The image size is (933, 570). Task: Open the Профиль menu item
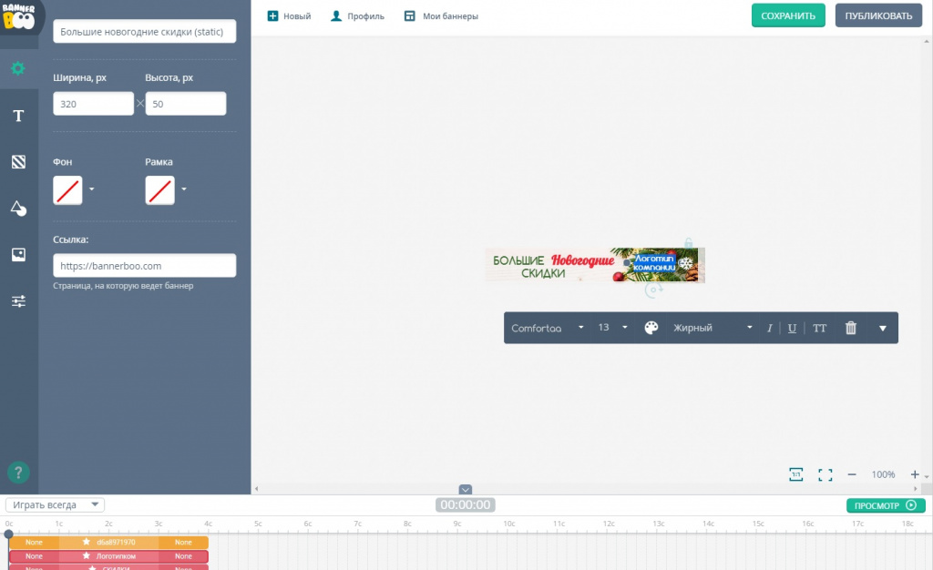pyautogui.click(x=357, y=16)
